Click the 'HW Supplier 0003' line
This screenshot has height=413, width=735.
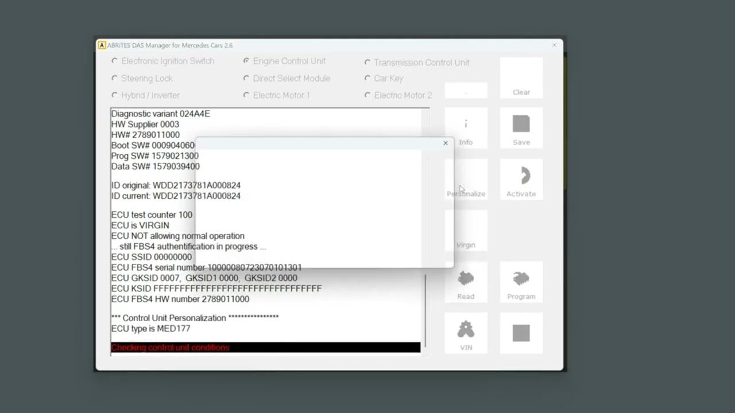click(x=145, y=124)
